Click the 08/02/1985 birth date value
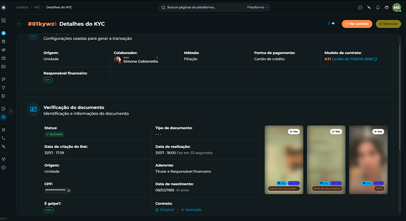The height and width of the screenshot is (221, 406). pos(165,190)
